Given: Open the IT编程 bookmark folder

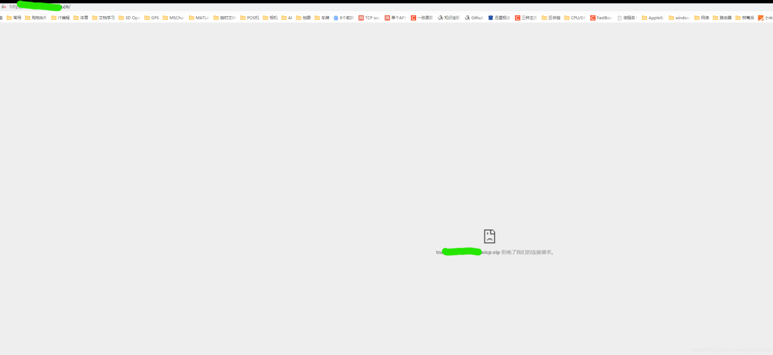Looking at the screenshot, I should (60, 18).
